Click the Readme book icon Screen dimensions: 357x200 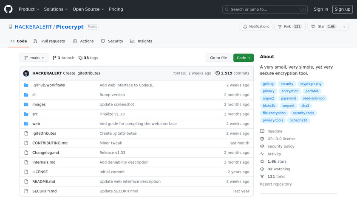tap(262, 131)
